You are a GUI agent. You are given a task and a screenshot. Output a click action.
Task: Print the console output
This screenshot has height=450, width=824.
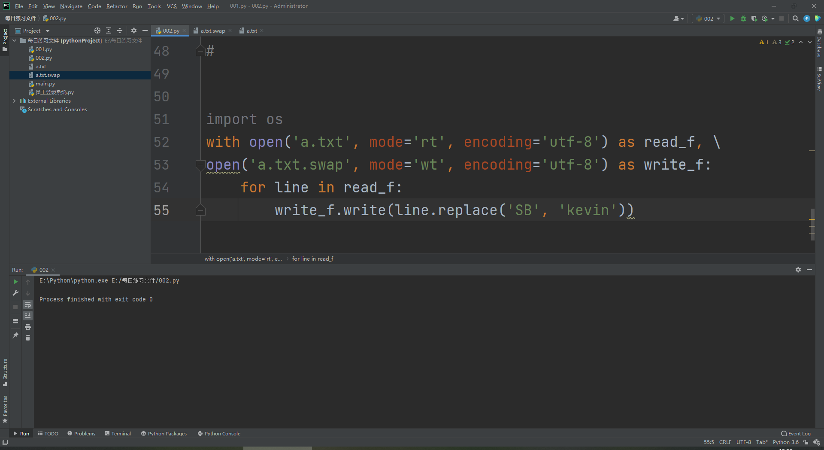tap(28, 327)
